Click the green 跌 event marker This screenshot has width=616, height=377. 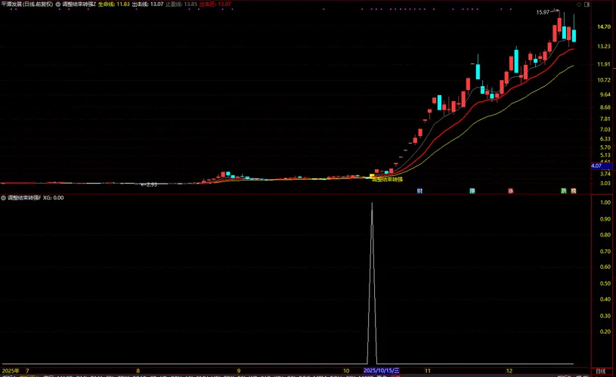563,191
